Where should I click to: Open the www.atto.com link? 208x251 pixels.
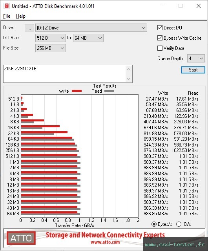105,242
